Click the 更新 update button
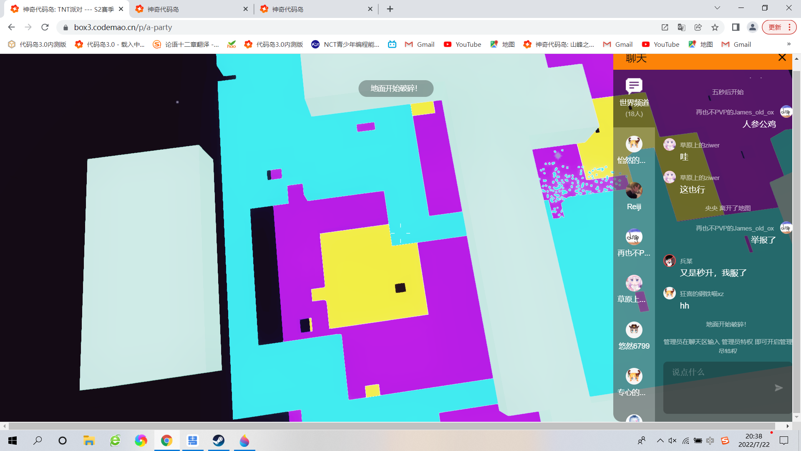 click(x=775, y=27)
